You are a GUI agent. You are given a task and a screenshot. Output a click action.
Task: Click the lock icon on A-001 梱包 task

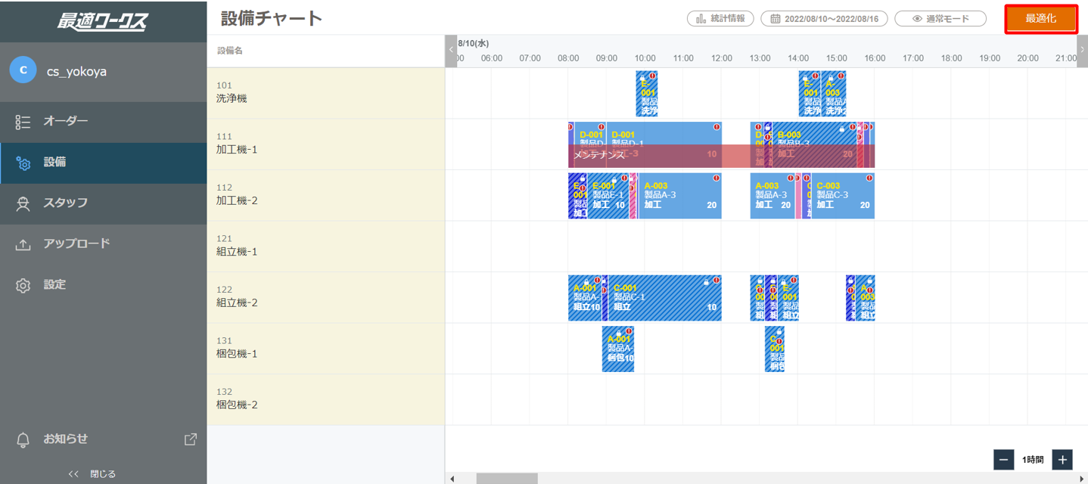click(620, 333)
